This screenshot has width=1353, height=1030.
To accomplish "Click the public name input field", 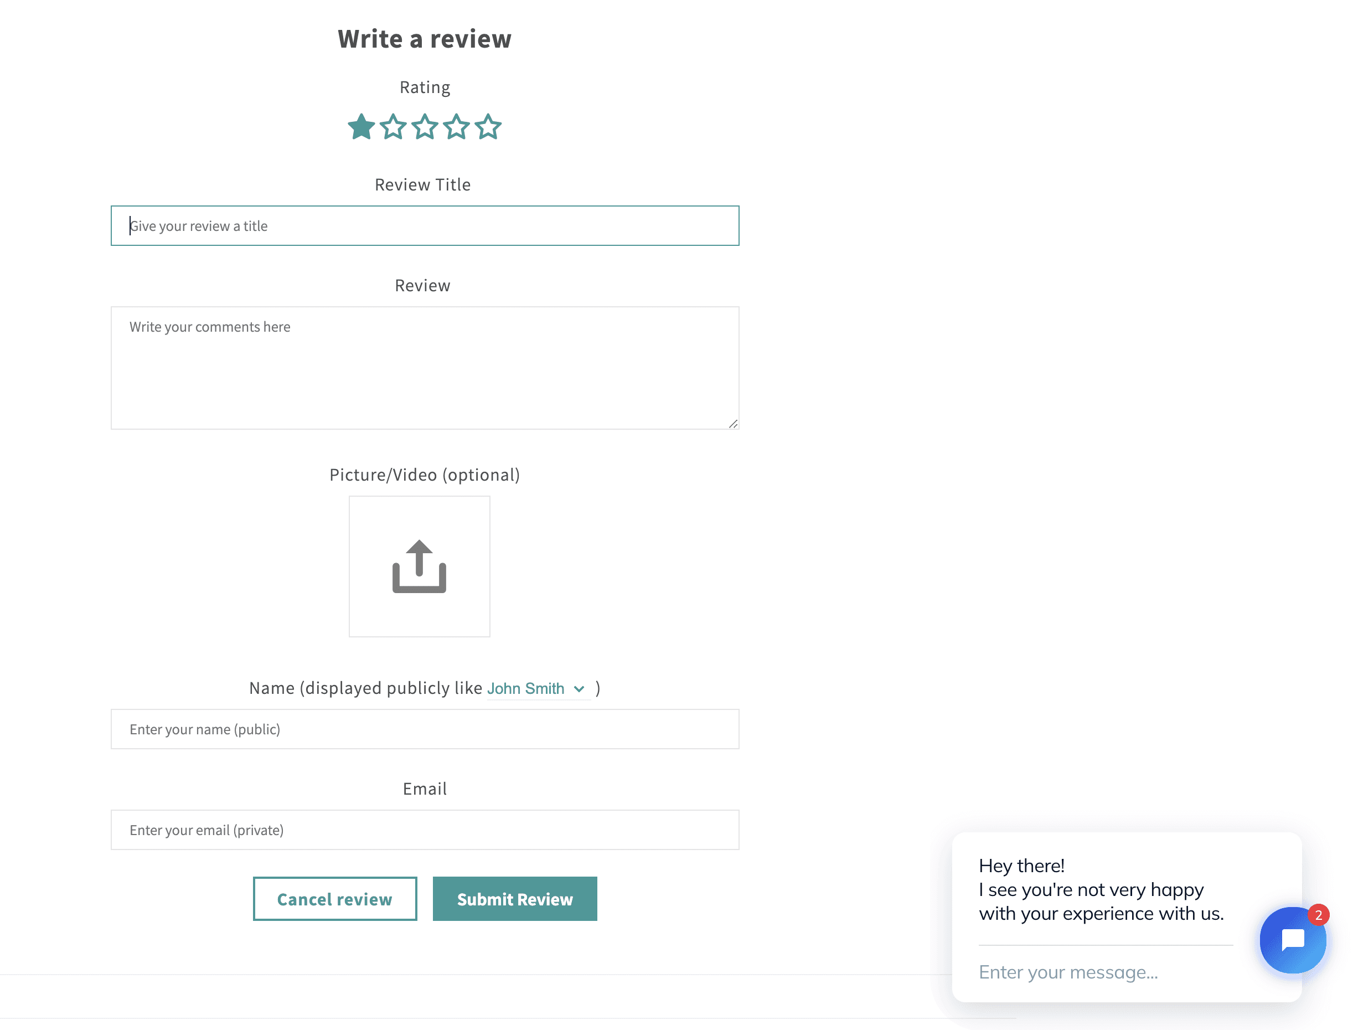I will coord(425,729).
